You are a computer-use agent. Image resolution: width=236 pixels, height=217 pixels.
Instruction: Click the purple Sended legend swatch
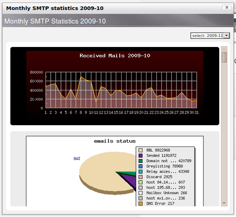pyautogui.click(x=141, y=156)
